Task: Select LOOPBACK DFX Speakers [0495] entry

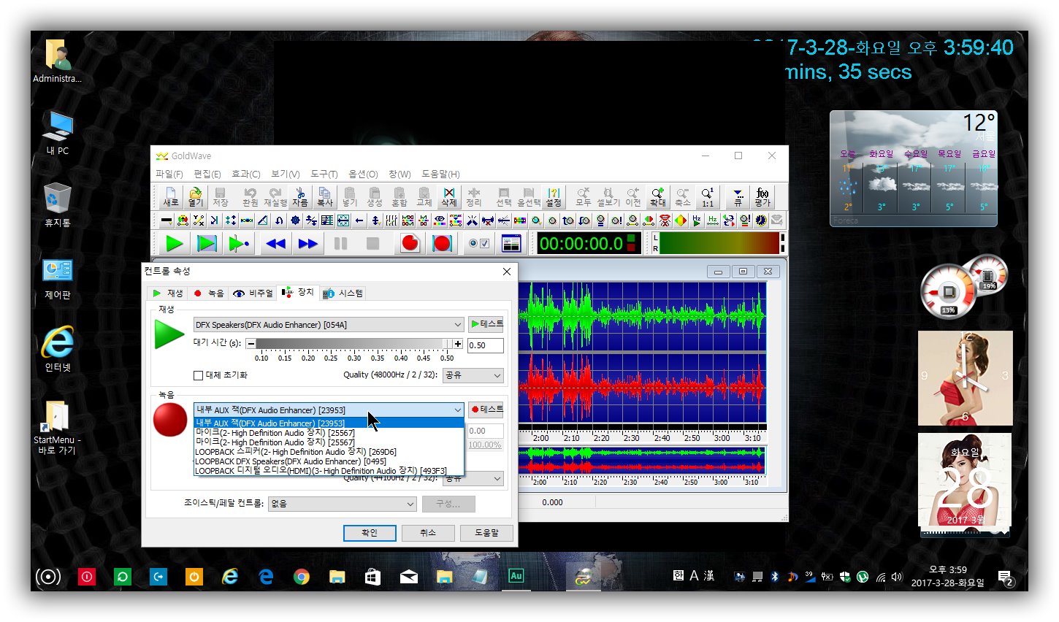Action: (x=329, y=461)
